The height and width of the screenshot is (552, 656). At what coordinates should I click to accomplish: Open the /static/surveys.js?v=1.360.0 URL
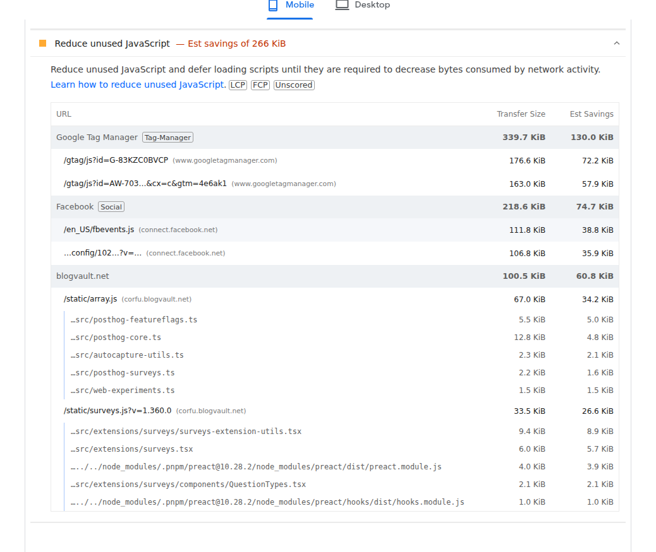pyautogui.click(x=118, y=411)
